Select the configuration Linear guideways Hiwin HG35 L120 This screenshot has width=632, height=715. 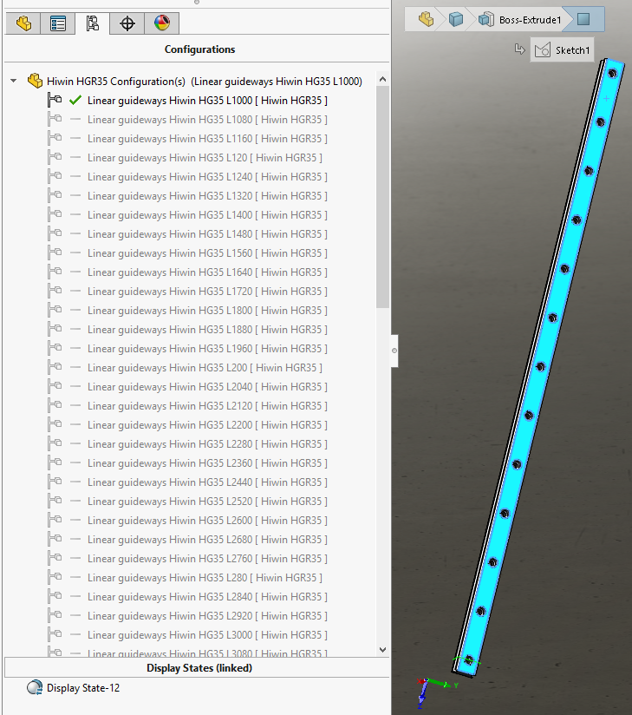(x=205, y=158)
